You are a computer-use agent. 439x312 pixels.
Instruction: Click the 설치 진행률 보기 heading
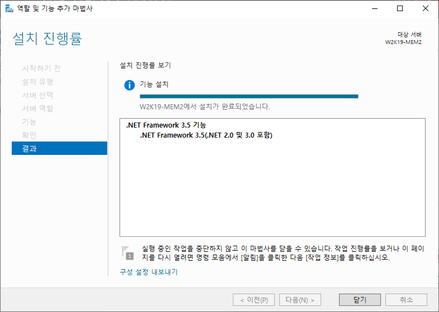coord(145,65)
